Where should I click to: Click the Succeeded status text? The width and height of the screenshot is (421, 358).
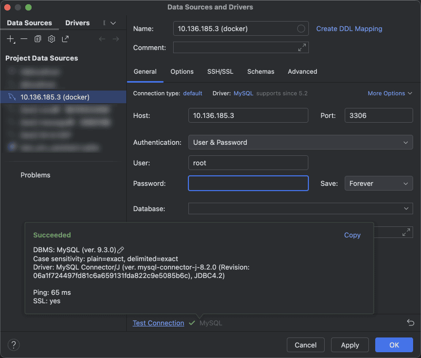pos(52,235)
